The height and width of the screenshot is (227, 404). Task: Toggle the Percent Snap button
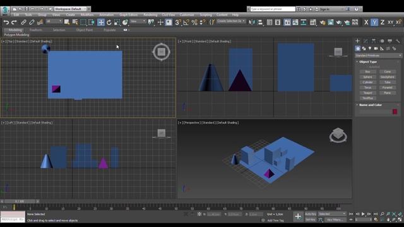[x=194, y=23]
